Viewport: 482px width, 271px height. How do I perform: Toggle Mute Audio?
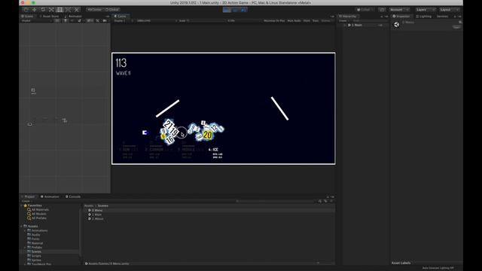[x=294, y=21]
